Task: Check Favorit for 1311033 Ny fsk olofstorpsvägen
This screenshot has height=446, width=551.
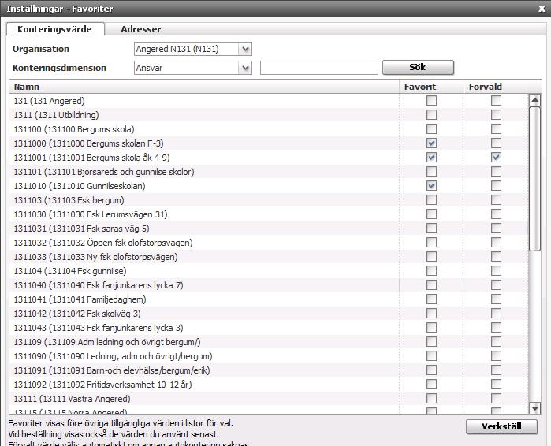Action: tap(431, 257)
